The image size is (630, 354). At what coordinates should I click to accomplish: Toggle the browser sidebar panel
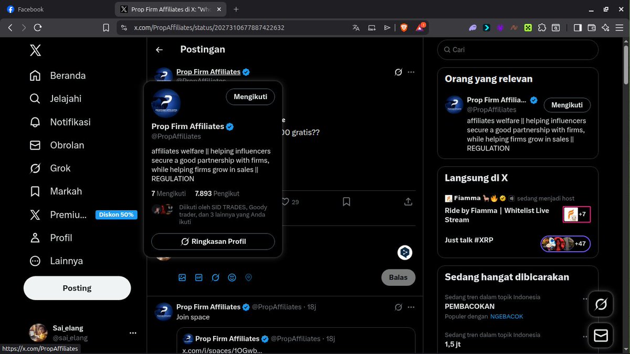tap(577, 28)
